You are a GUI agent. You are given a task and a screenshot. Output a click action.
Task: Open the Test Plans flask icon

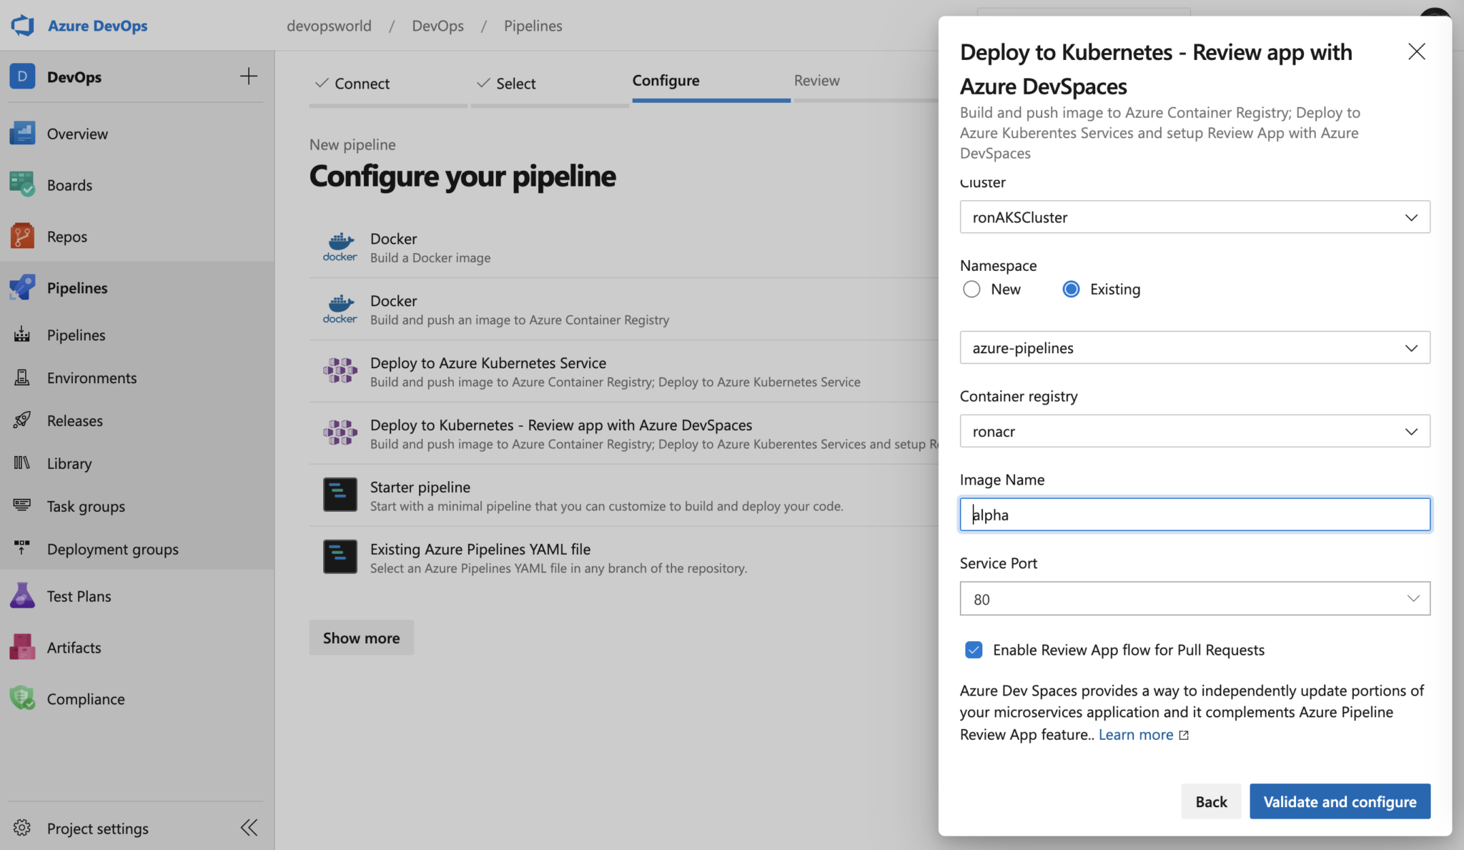(x=22, y=596)
